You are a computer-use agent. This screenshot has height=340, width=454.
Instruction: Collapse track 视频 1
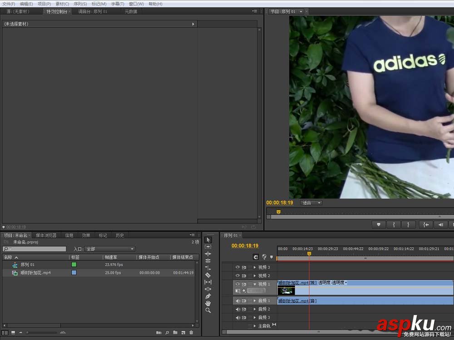255,284
